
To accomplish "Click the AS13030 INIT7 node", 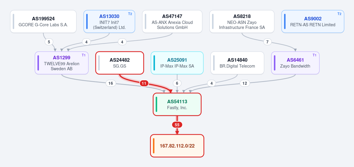I will coord(109,22).
